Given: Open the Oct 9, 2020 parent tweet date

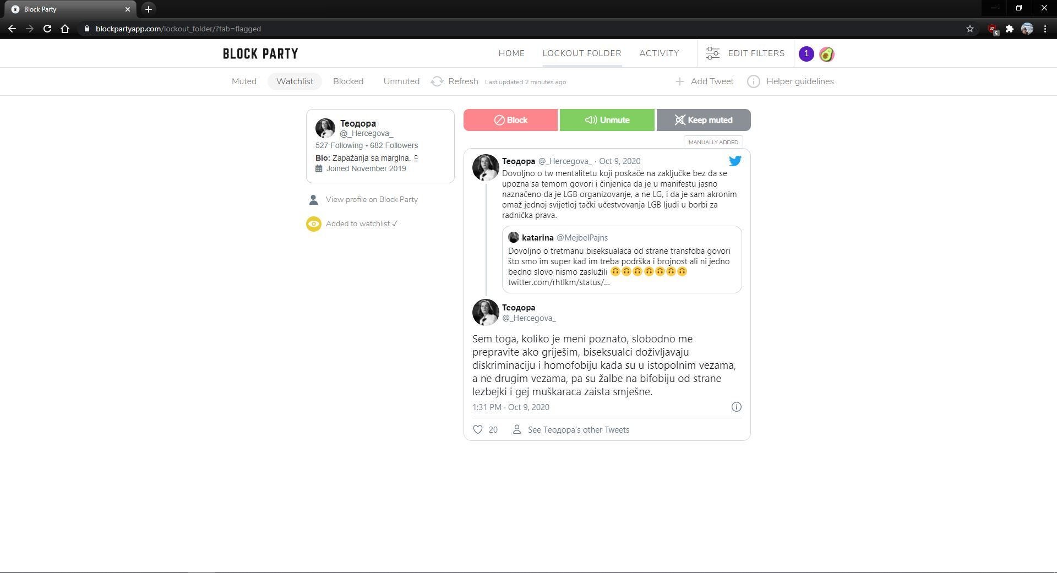Looking at the screenshot, I should 619,161.
